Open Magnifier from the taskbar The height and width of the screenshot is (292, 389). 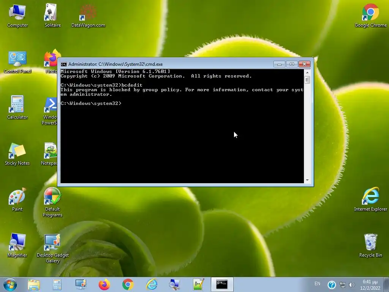(x=175, y=284)
